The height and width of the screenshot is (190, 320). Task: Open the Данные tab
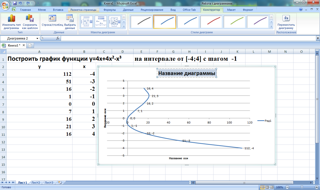[128, 10]
